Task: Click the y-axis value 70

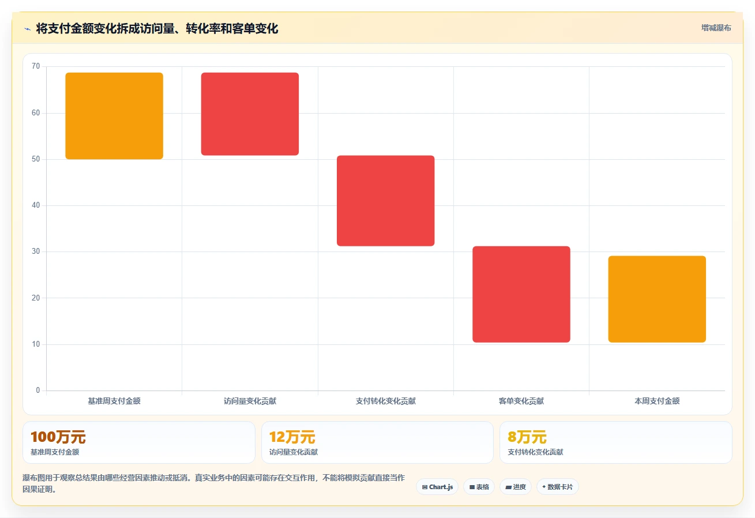Action: pyautogui.click(x=36, y=66)
